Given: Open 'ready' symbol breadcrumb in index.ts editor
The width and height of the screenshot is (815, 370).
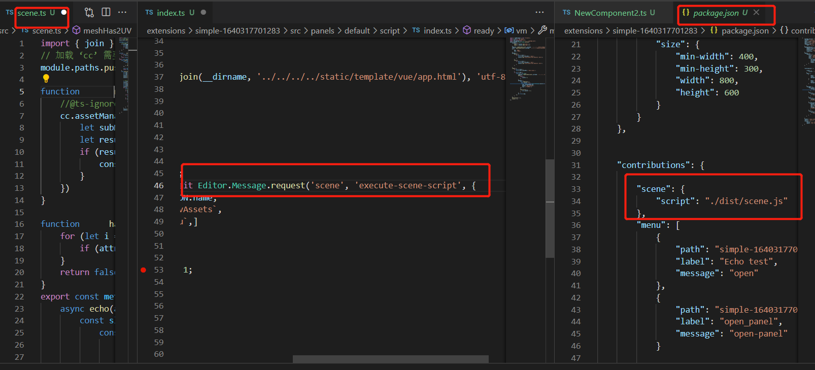Looking at the screenshot, I should coord(479,30).
